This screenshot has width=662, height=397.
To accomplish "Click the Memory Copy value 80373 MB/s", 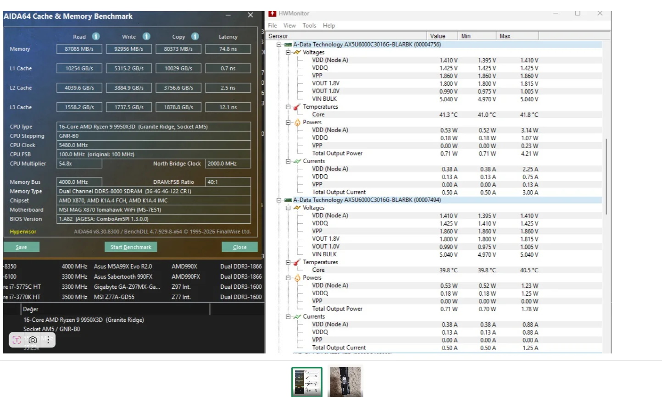I will coord(178,49).
